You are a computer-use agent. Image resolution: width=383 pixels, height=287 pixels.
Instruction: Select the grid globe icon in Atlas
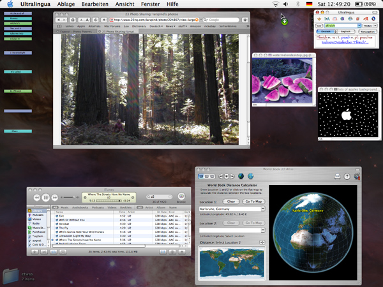coord(251,176)
